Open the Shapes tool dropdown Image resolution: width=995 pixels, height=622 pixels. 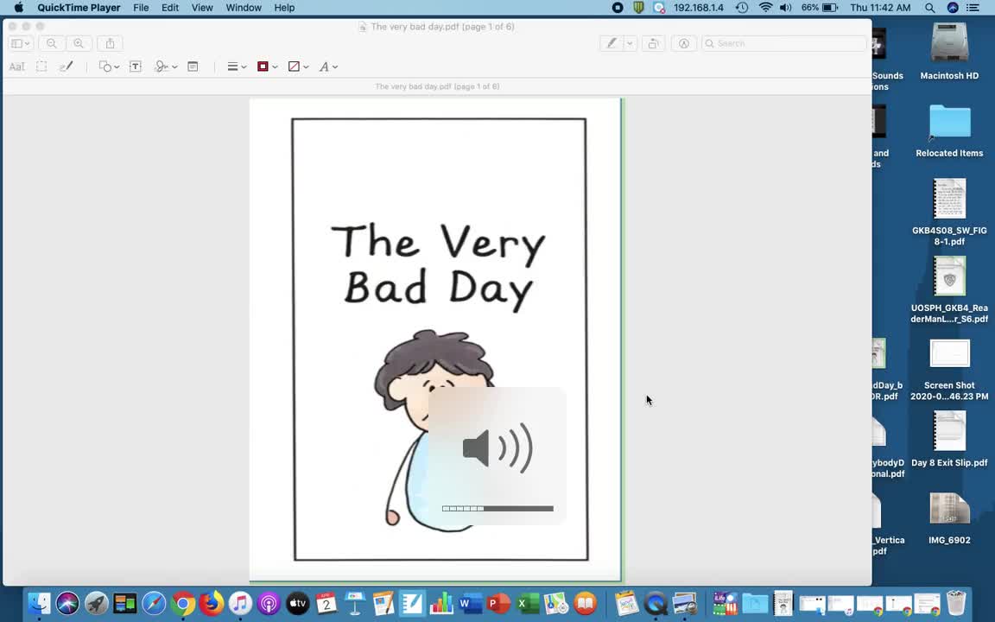click(x=109, y=67)
